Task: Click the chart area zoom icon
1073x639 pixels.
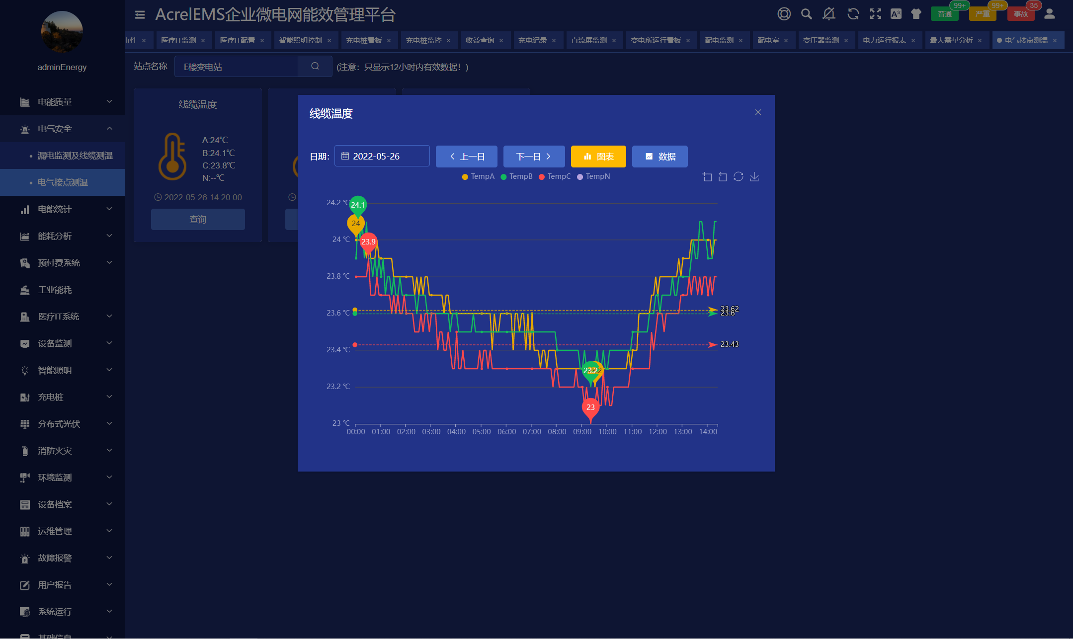Action: click(x=707, y=177)
